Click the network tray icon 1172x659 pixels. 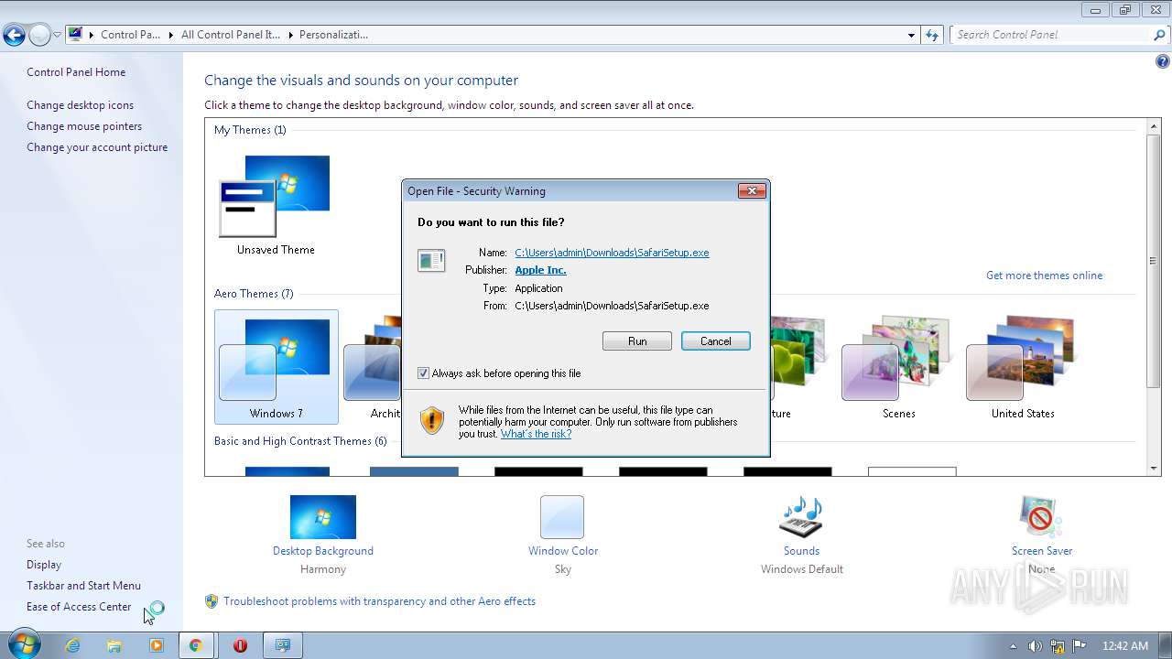click(1058, 645)
